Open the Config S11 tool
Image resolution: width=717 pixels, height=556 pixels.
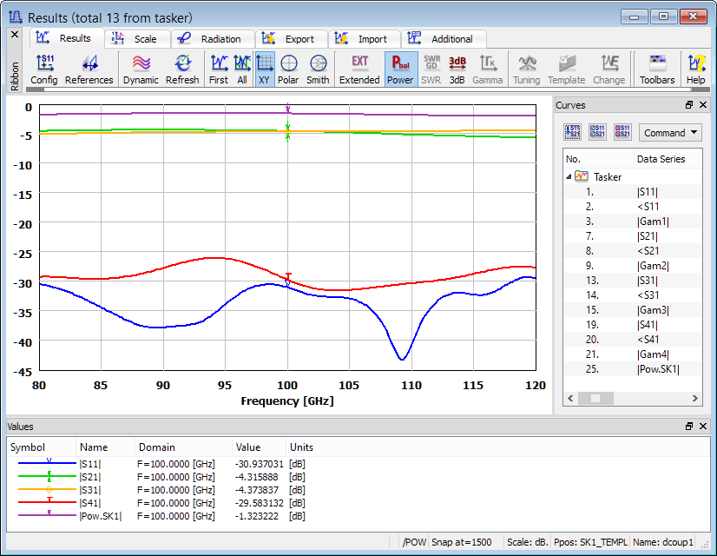(43, 69)
